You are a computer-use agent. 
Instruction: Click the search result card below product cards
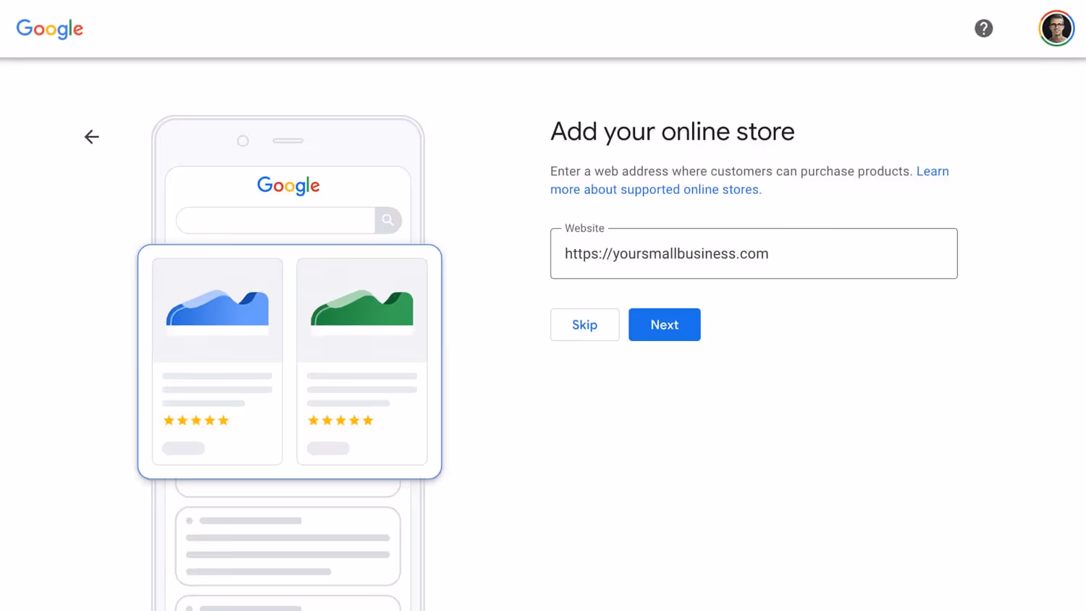tap(288, 546)
